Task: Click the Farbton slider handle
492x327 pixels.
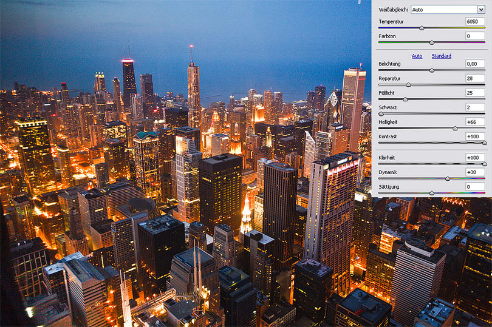Action: (432, 42)
